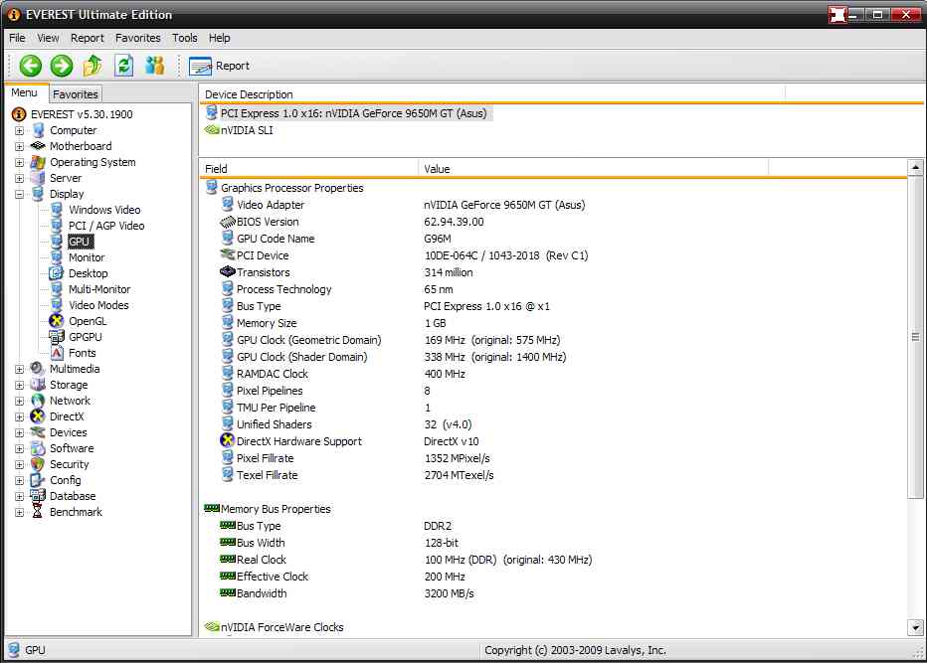Click the Report toolbar button
The width and height of the screenshot is (927, 663).
(x=220, y=66)
